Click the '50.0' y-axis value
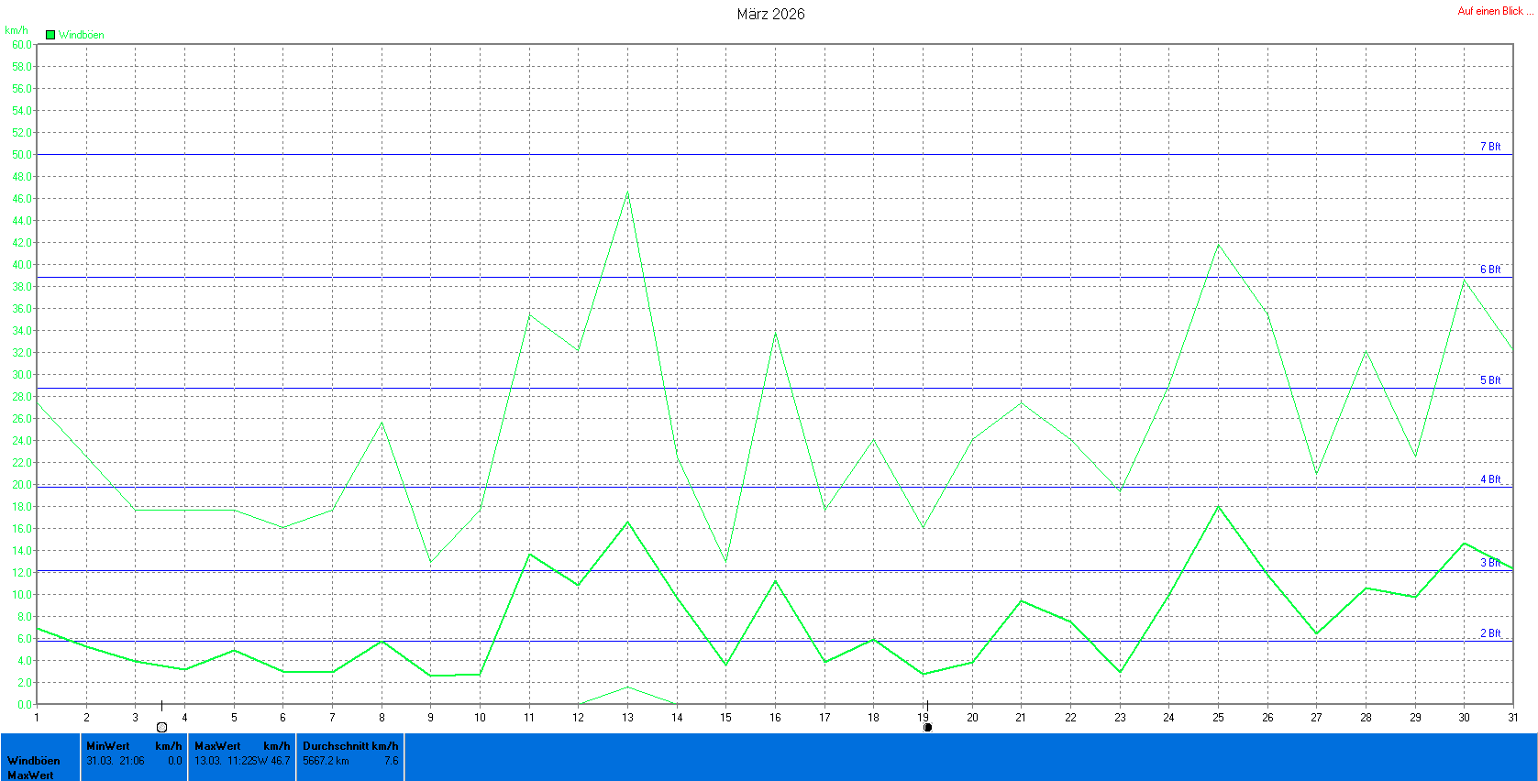This screenshot has width=1538, height=781. [x=22, y=155]
